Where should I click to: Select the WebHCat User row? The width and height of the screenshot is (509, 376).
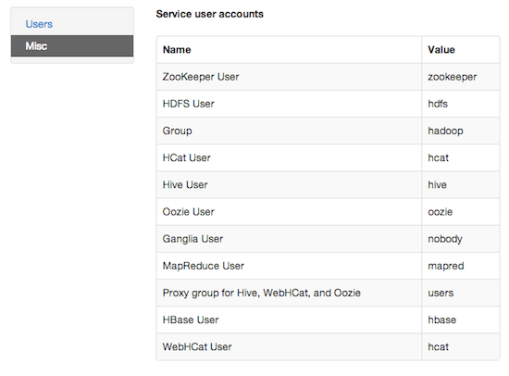pyautogui.click(x=329, y=346)
